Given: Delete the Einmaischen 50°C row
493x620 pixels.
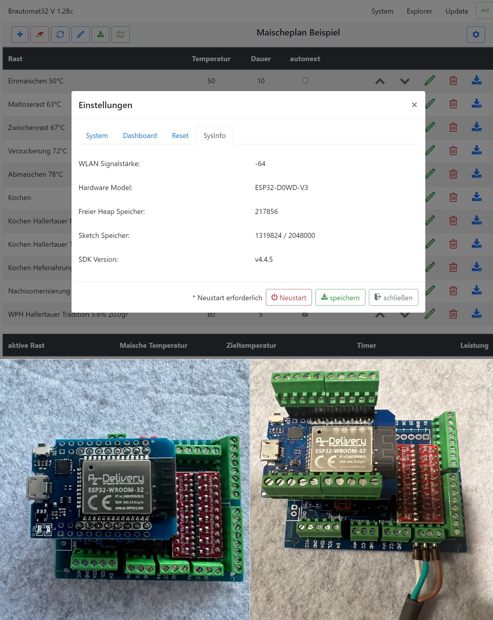Looking at the screenshot, I should point(453,81).
